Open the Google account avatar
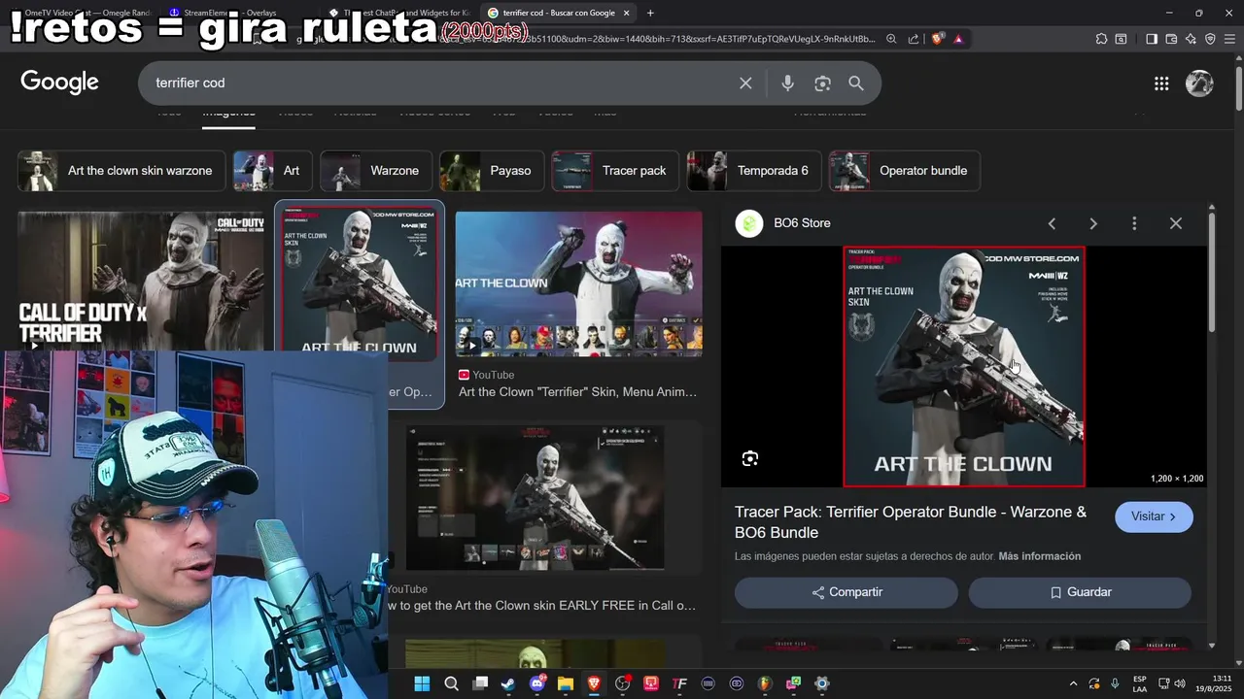This screenshot has width=1244, height=699. 1199,83
